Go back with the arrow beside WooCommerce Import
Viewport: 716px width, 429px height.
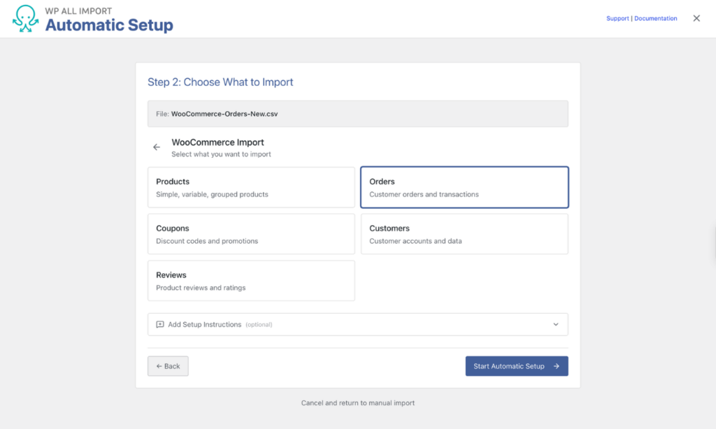[157, 147]
